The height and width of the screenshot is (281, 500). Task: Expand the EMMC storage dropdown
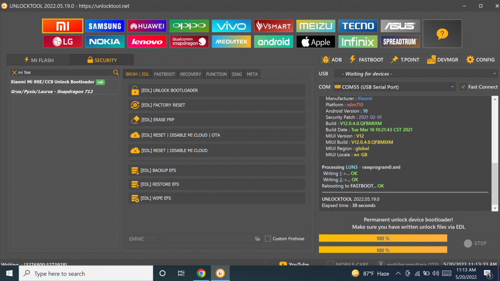[144, 239]
